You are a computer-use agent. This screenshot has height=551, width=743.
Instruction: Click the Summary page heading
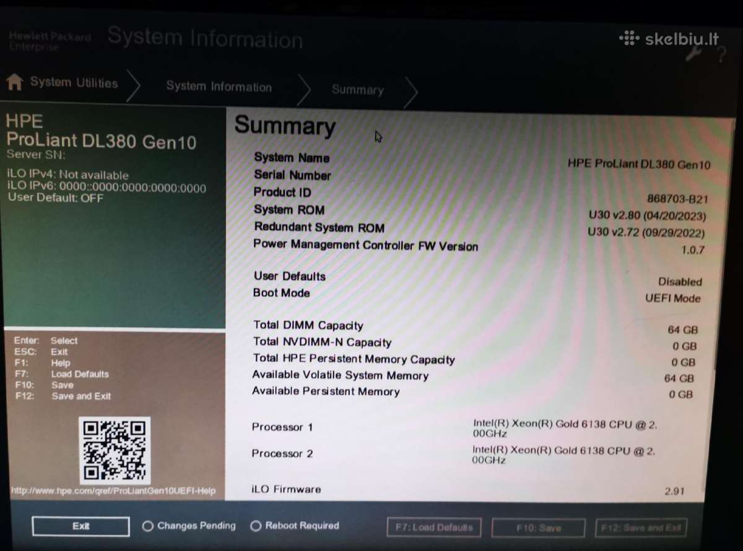click(285, 126)
